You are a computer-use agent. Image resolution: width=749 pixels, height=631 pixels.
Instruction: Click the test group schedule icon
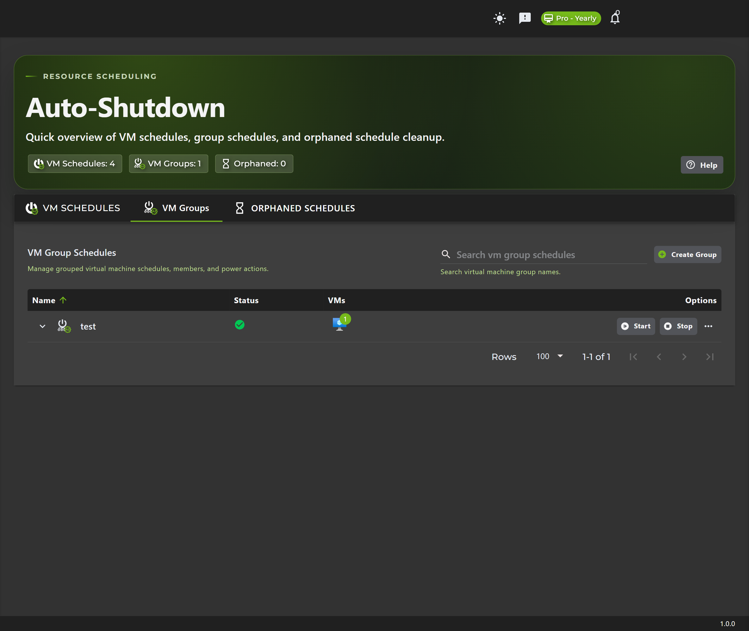point(64,326)
